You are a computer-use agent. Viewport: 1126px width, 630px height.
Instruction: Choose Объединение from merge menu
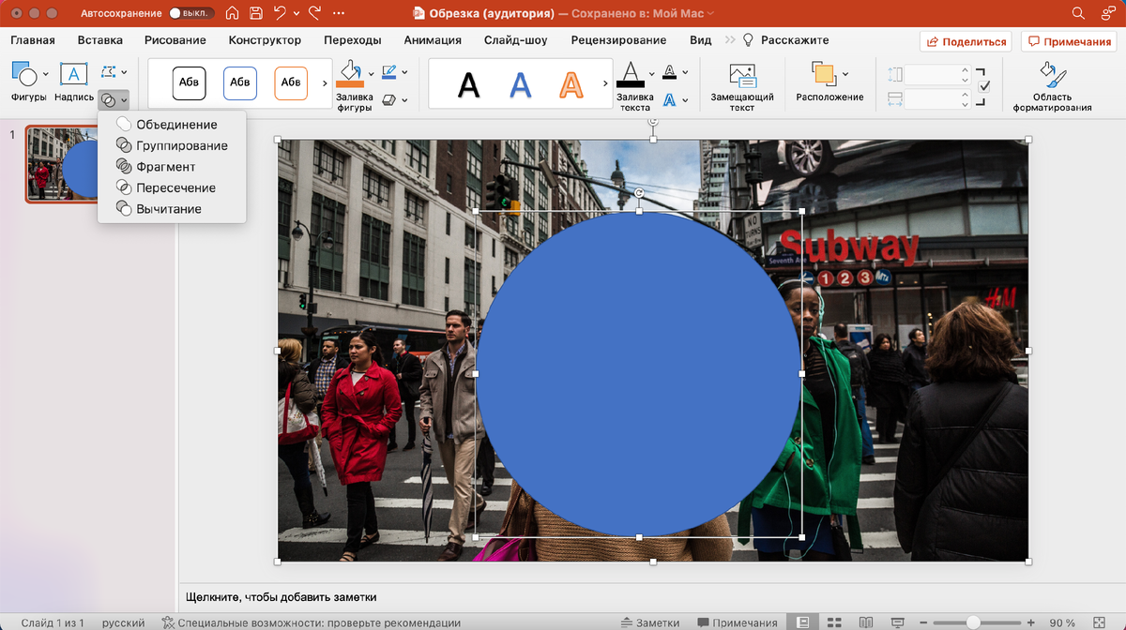[171, 125]
